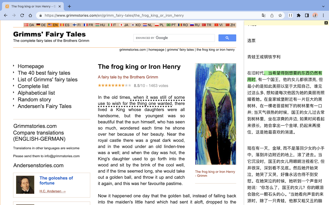Switch language to VI Vietnamese
This screenshot has height=205, width=329.
(x=218, y=25)
